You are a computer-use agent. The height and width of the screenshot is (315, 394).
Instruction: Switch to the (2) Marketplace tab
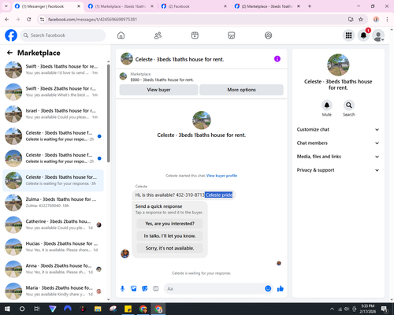click(x=267, y=6)
